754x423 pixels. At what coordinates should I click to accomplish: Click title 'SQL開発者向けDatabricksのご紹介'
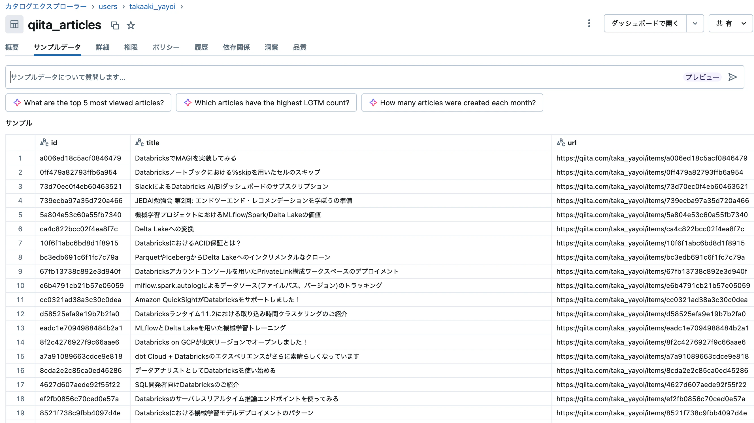(187, 385)
